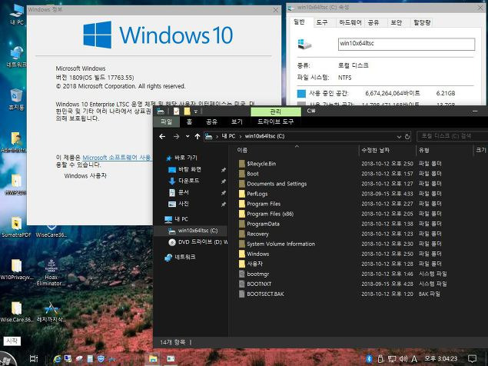Expand the address bar history dropdown

click(x=399, y=137)
